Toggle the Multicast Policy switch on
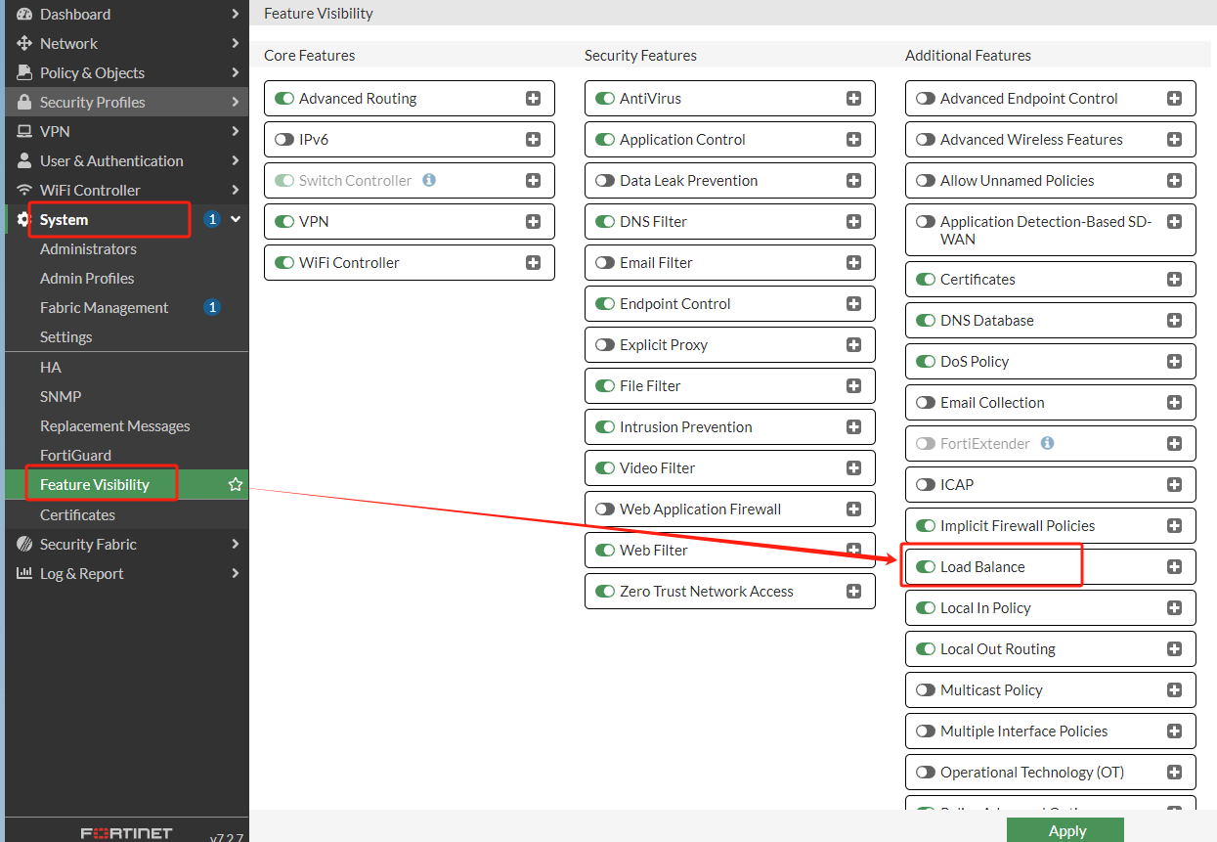This screenshot has width=1217, height=842. point(925,690)
